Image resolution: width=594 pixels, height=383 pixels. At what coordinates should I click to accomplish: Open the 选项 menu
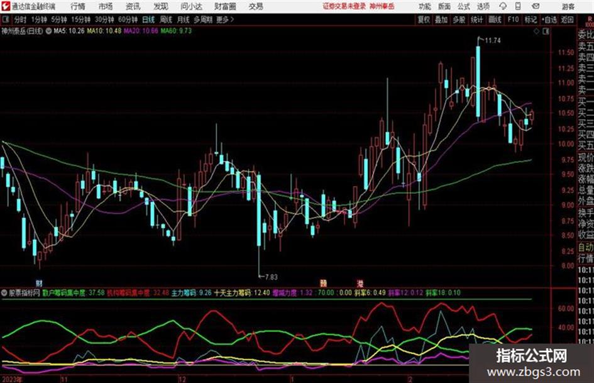(483, 6)
